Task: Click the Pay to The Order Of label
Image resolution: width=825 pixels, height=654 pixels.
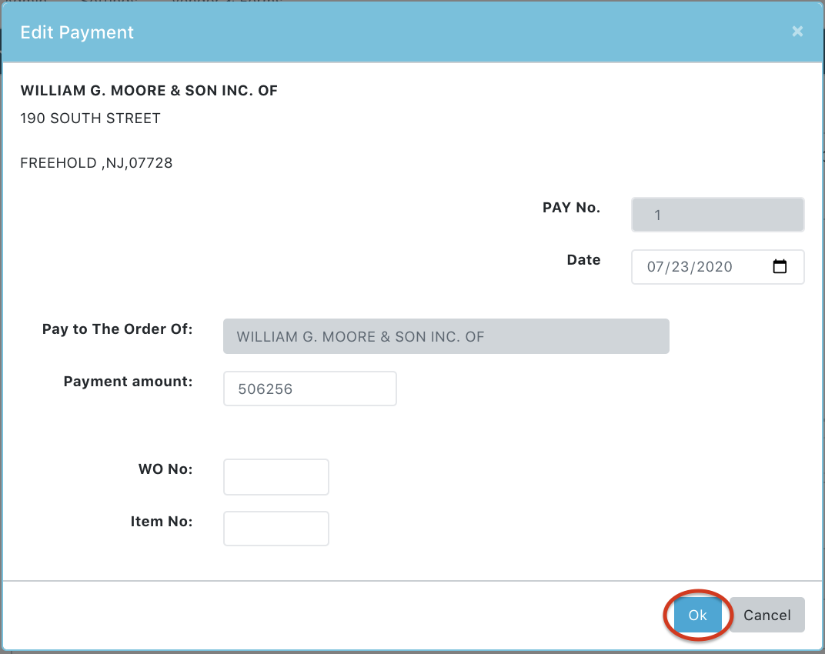Action: pyautogui.click(x=117, y=329)
